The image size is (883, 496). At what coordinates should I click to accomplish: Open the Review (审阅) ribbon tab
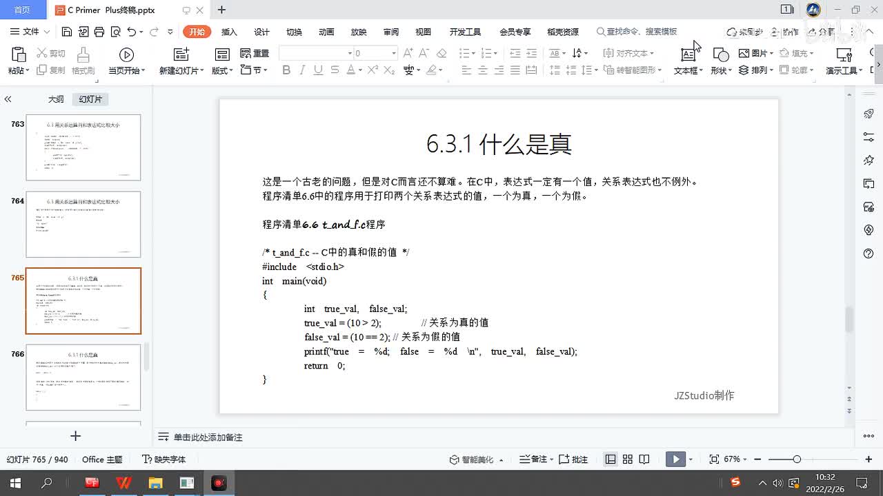[391, 32]
